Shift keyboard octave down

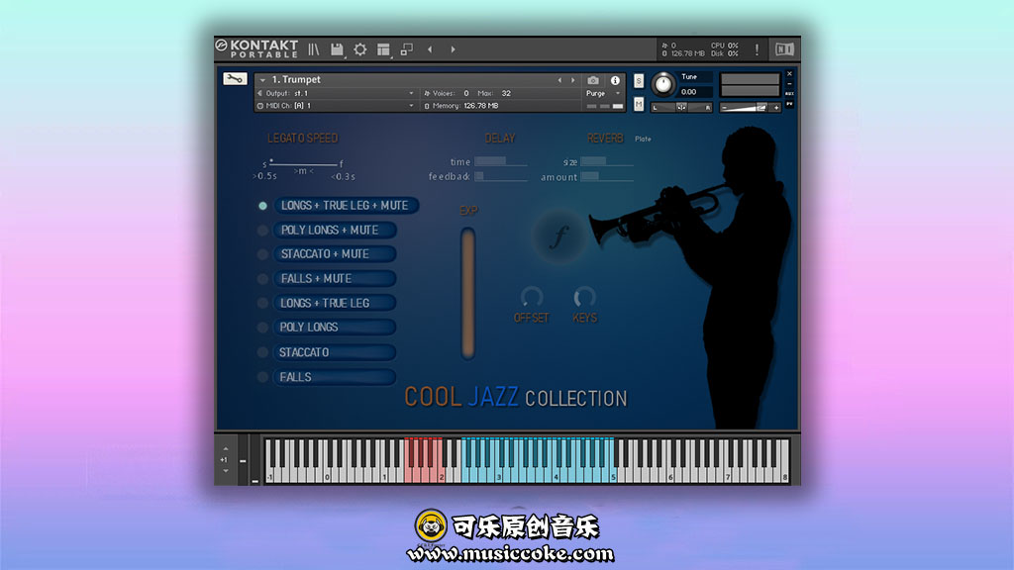pos(225,471)
